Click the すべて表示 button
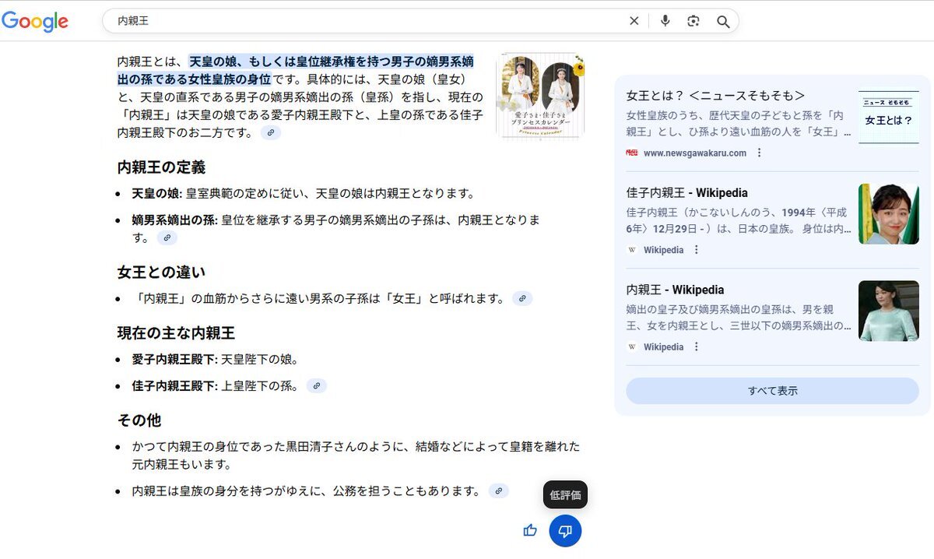The width and height of the screenshot is (934, 559). (772, 391)
